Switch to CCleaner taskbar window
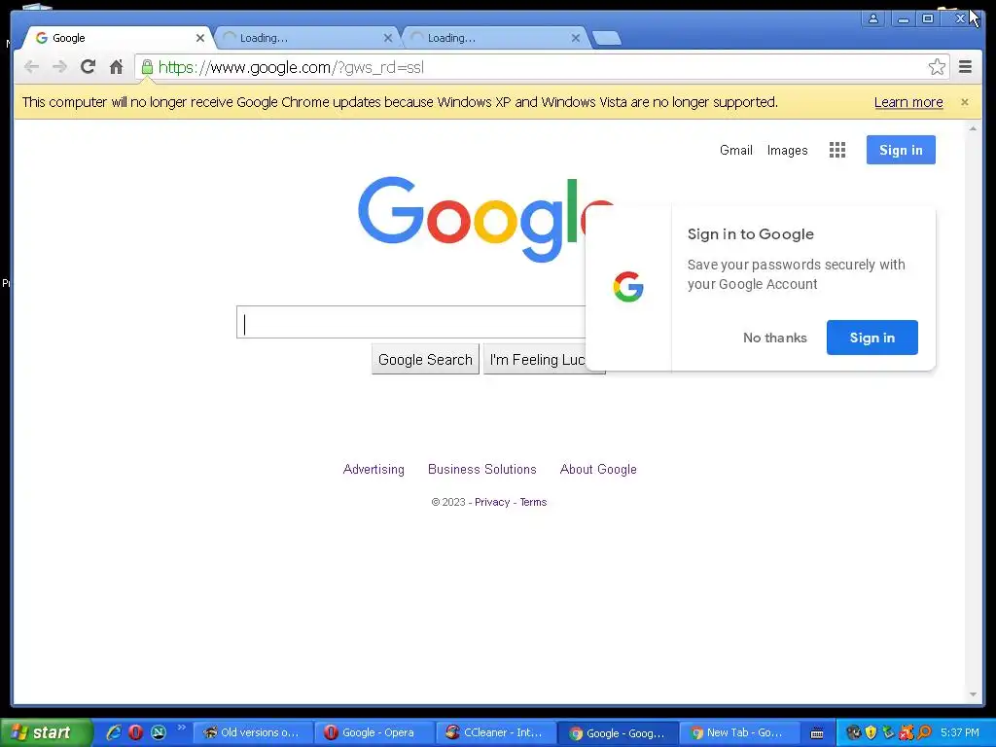The image size is (996, 747). tap(496, 732)
